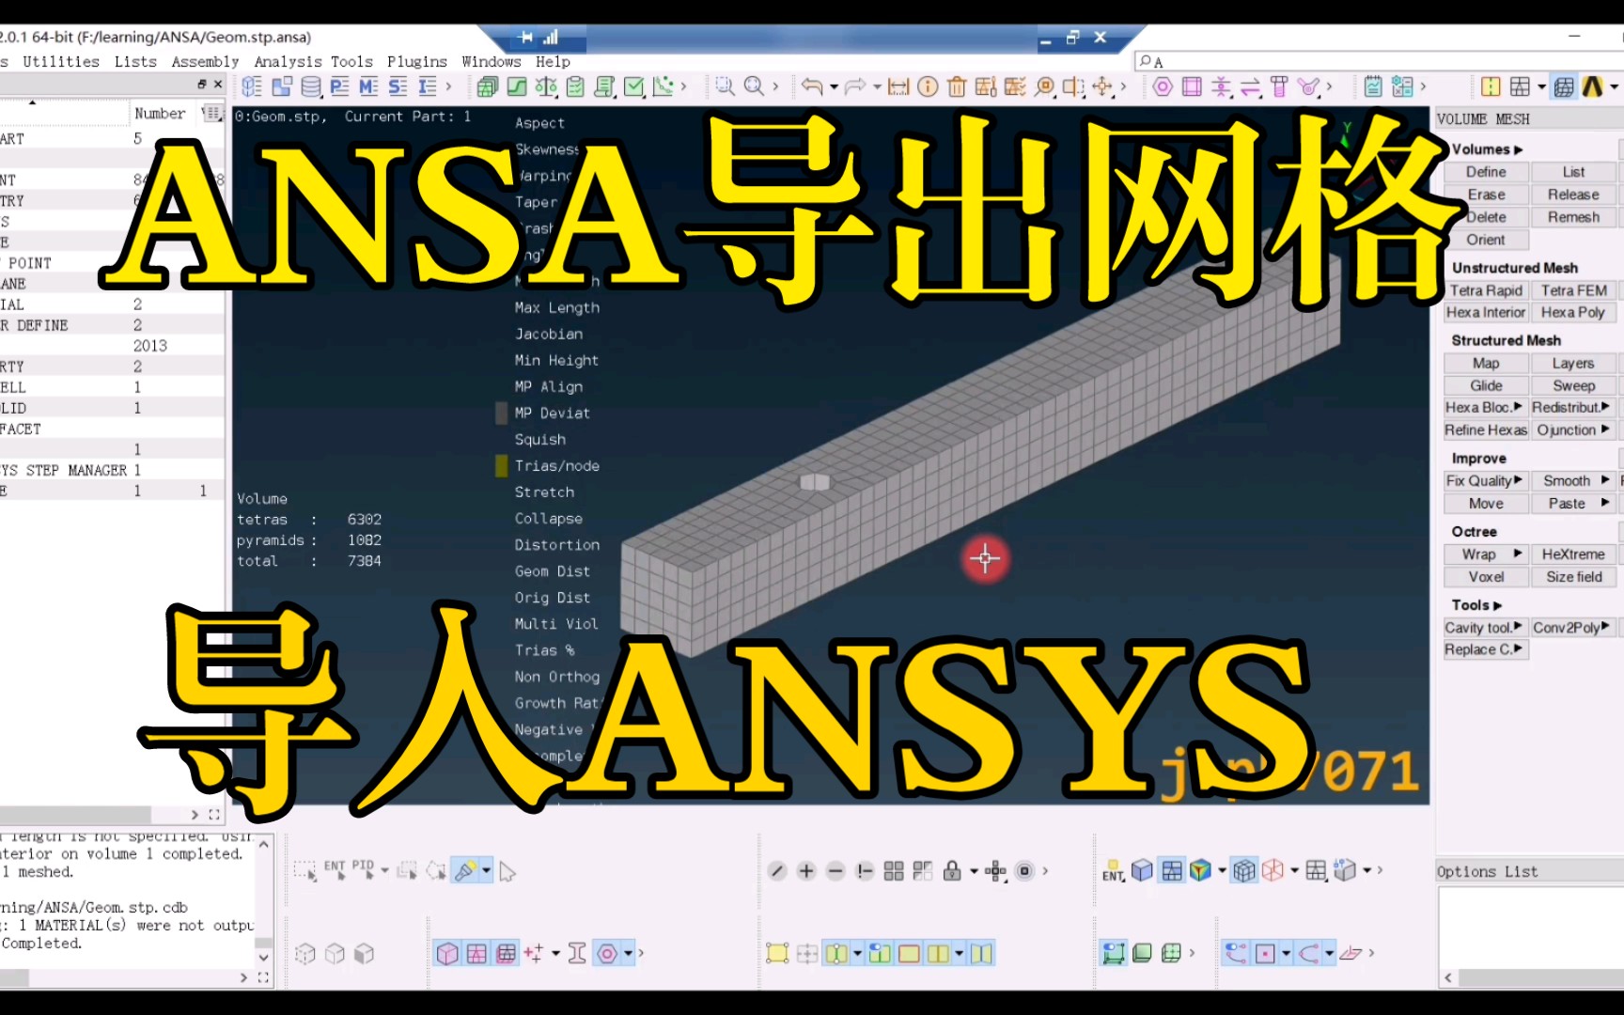The image size is (1624, 1015).
Task: Open the Fix Quality submenu arrow
Action: point(1518,480)
